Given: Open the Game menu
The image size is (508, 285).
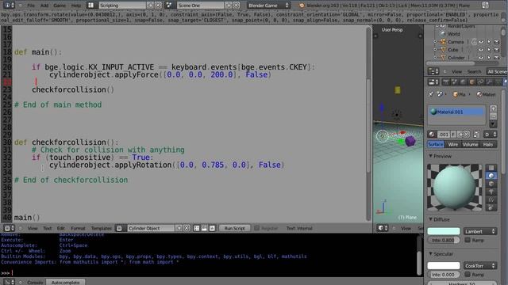Looking at the screenshot, I should (60, 6).
